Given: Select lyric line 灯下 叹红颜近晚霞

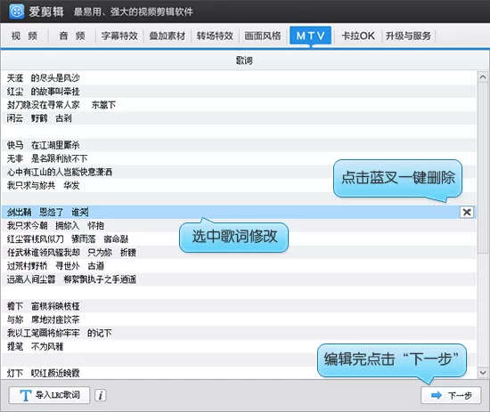Looking at the screenshot, I should (x=239, y=373).
